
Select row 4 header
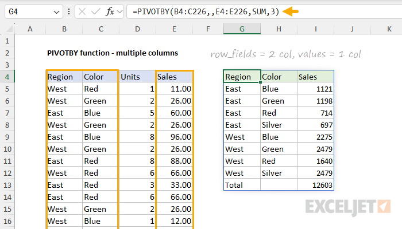(x=7, y=77)
